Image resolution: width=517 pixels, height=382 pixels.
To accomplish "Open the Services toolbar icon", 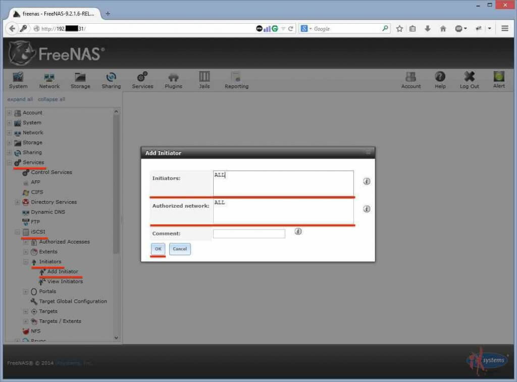I will click(x=142, y=80).
